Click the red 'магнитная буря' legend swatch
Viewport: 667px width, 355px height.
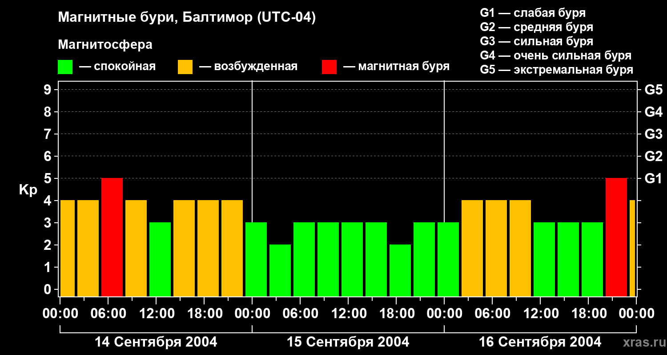point(329,67)
